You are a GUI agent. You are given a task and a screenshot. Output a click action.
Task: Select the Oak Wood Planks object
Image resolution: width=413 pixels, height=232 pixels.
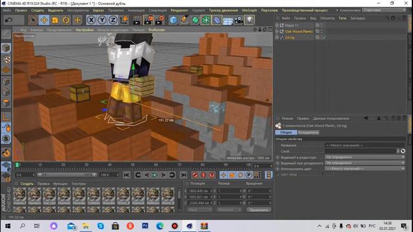pos(299,32)
